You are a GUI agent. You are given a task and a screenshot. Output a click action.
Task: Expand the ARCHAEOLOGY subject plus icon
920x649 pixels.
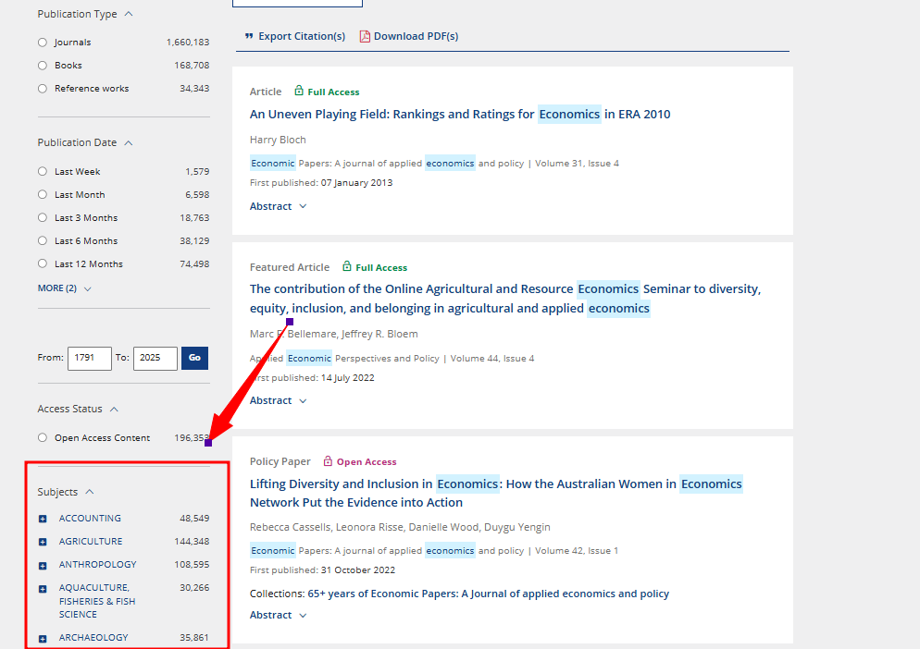coord(43,638)
